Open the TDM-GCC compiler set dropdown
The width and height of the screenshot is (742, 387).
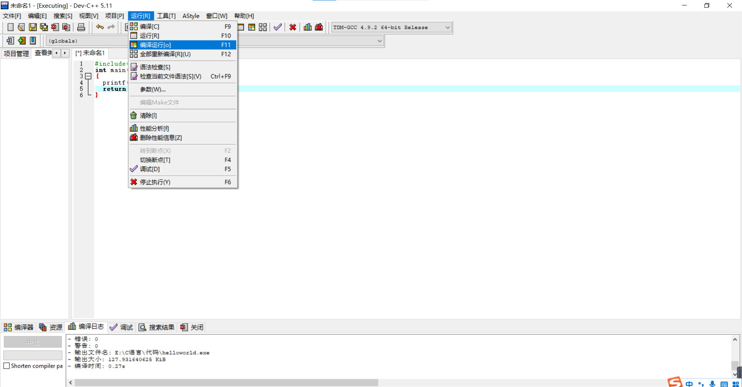point(391,27)
